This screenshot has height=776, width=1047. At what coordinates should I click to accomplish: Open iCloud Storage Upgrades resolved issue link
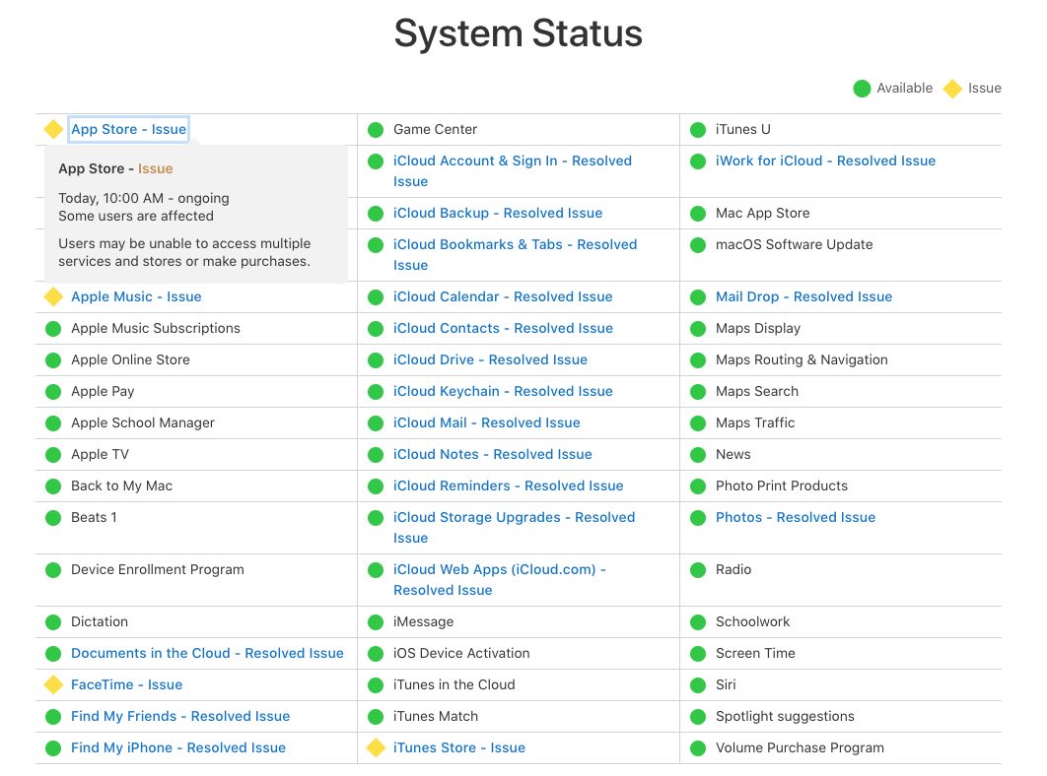click(515, 528)
